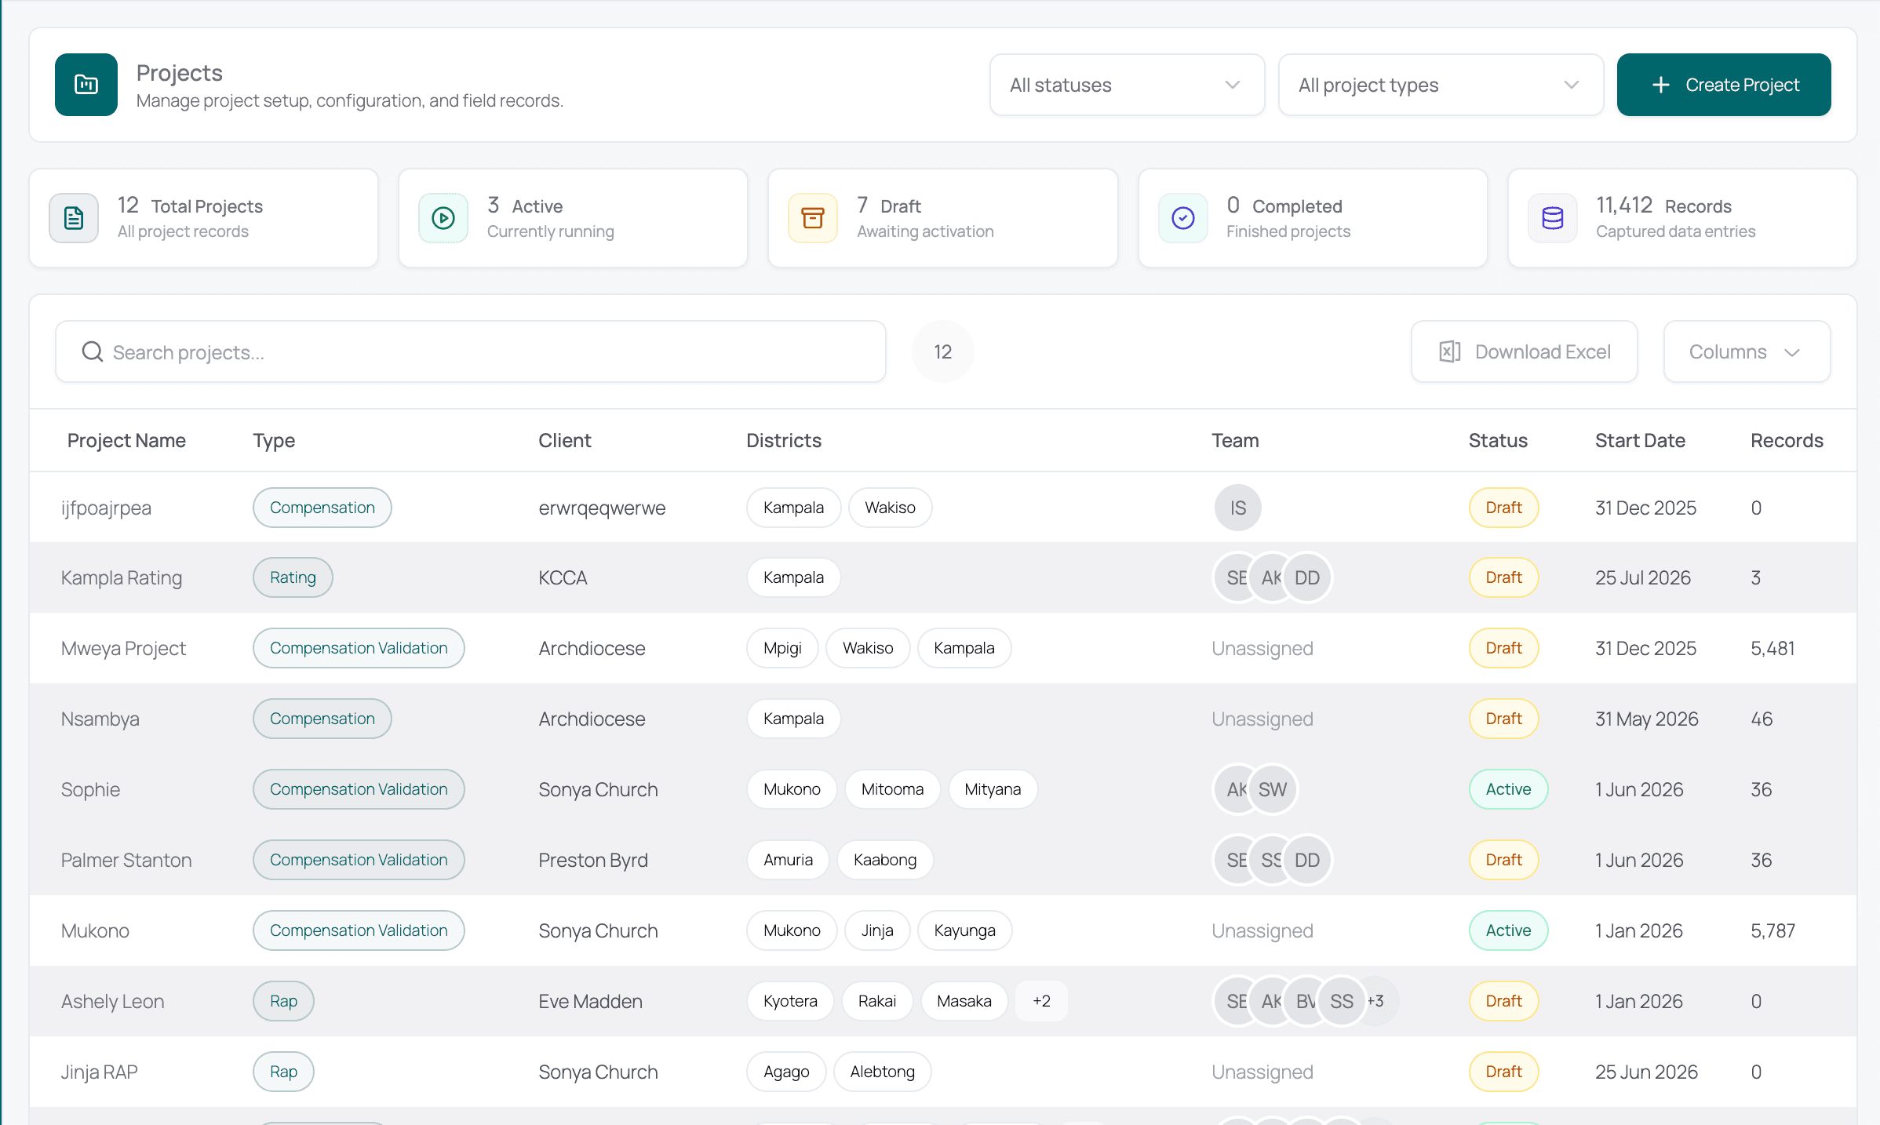
Task: Click the +2 districts overflow chip
Action: pos(1041,1001)
